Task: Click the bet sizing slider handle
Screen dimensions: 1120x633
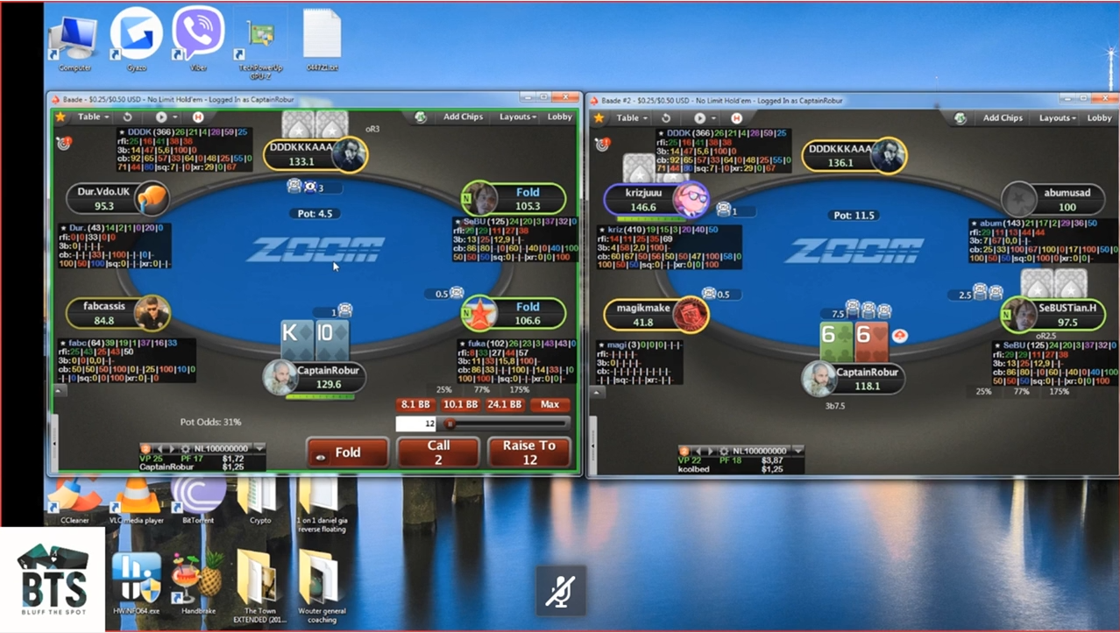Action: click(x=450, y=423)
